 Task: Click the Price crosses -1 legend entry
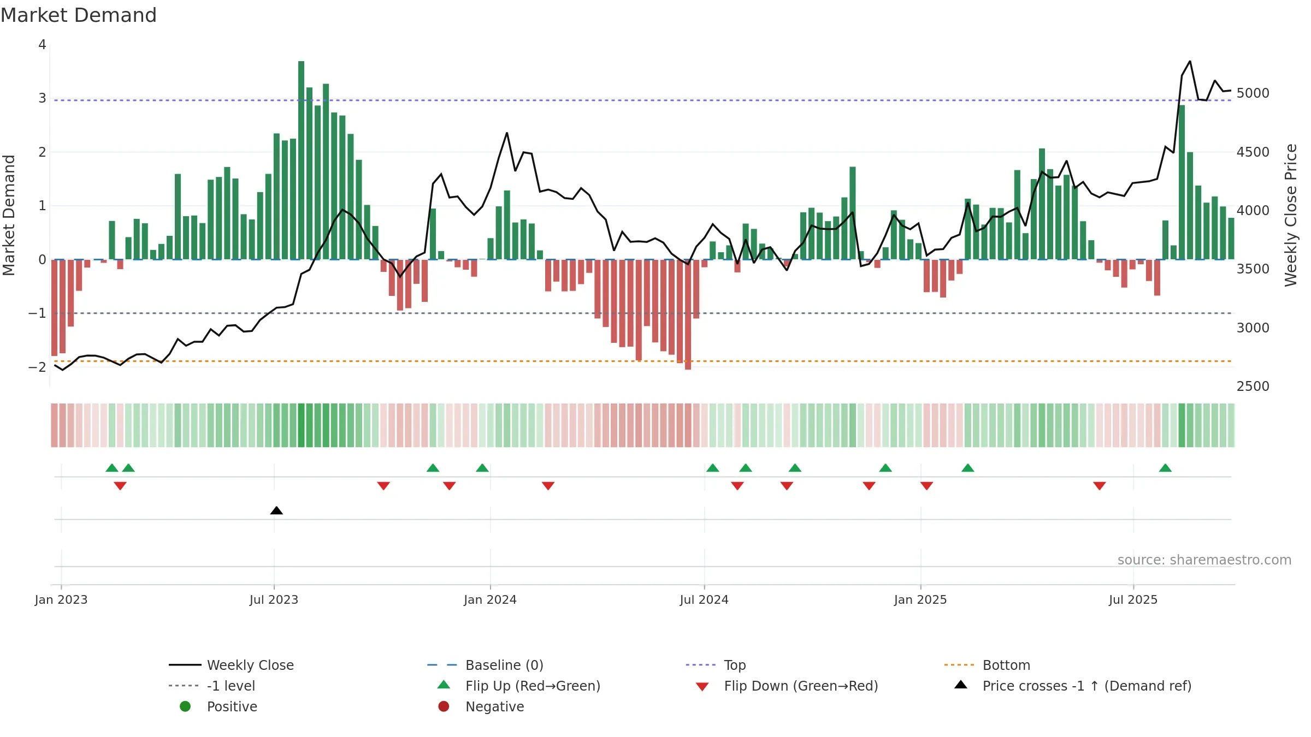(x=1073, y=686)
